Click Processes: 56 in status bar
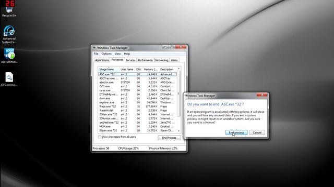The width and height of the screenshot is (334, 187). coord(101,149)
